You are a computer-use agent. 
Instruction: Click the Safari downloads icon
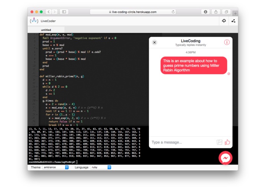pyautogui.click(x=206, y=12)
